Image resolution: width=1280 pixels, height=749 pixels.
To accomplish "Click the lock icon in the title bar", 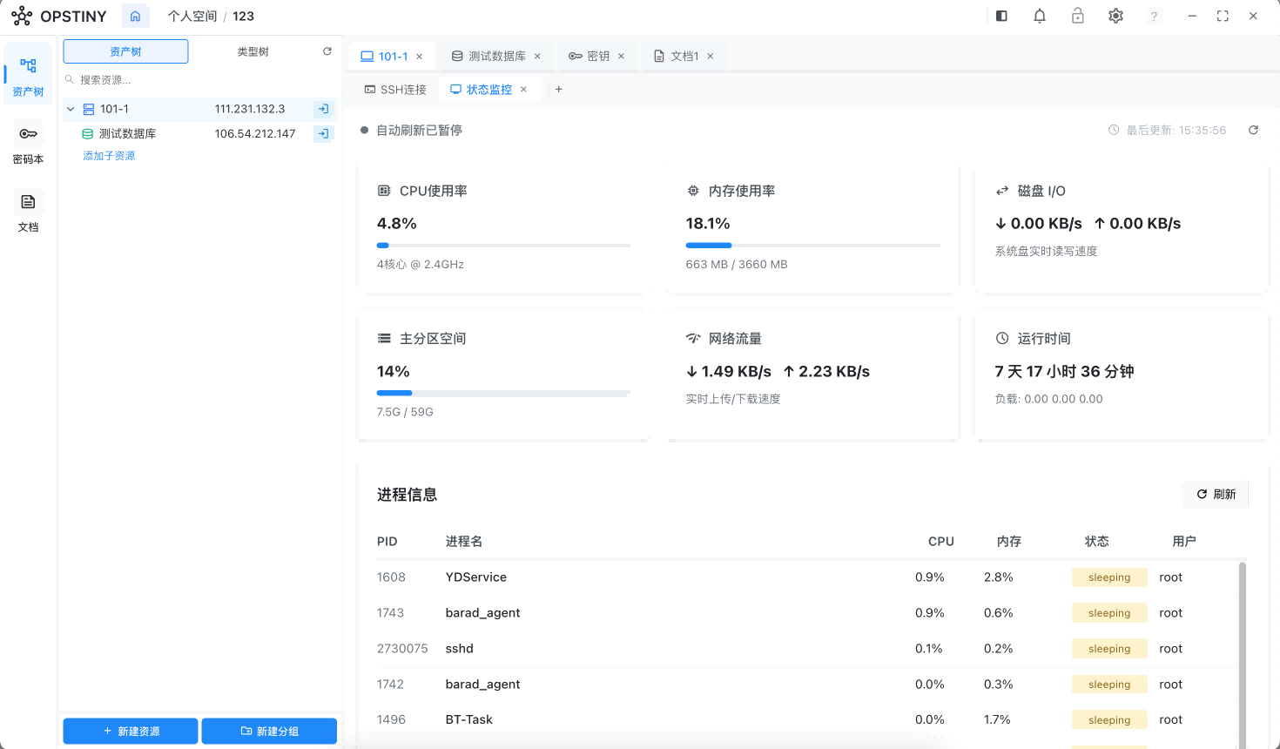I will [1077, 16].
